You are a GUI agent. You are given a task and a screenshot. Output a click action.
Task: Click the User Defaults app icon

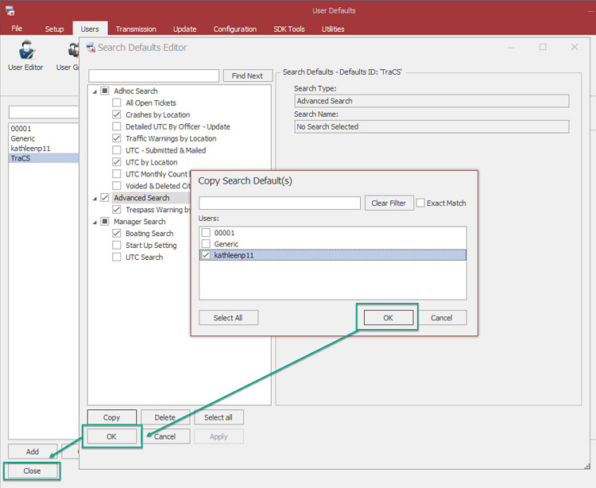10,10
